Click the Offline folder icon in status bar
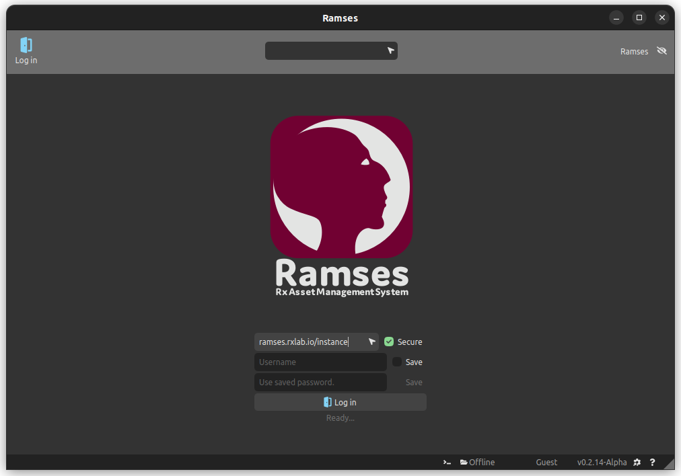The height and width of the screenshot is (476, 681). [464, 463]
